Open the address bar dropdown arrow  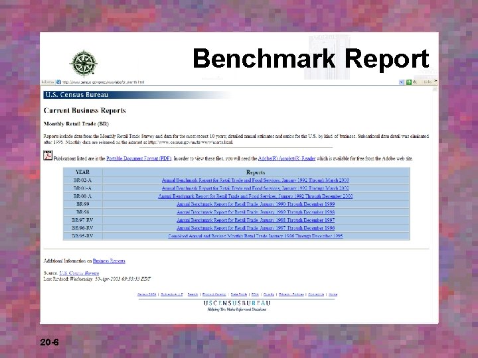point(402,82)
